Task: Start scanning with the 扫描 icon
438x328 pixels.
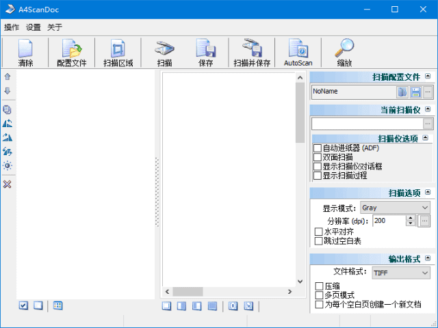Action: tap(164, 52)
